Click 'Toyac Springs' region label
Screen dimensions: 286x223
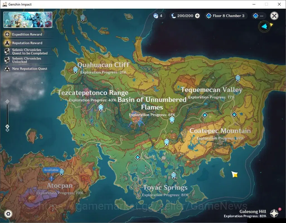[165, 187]
